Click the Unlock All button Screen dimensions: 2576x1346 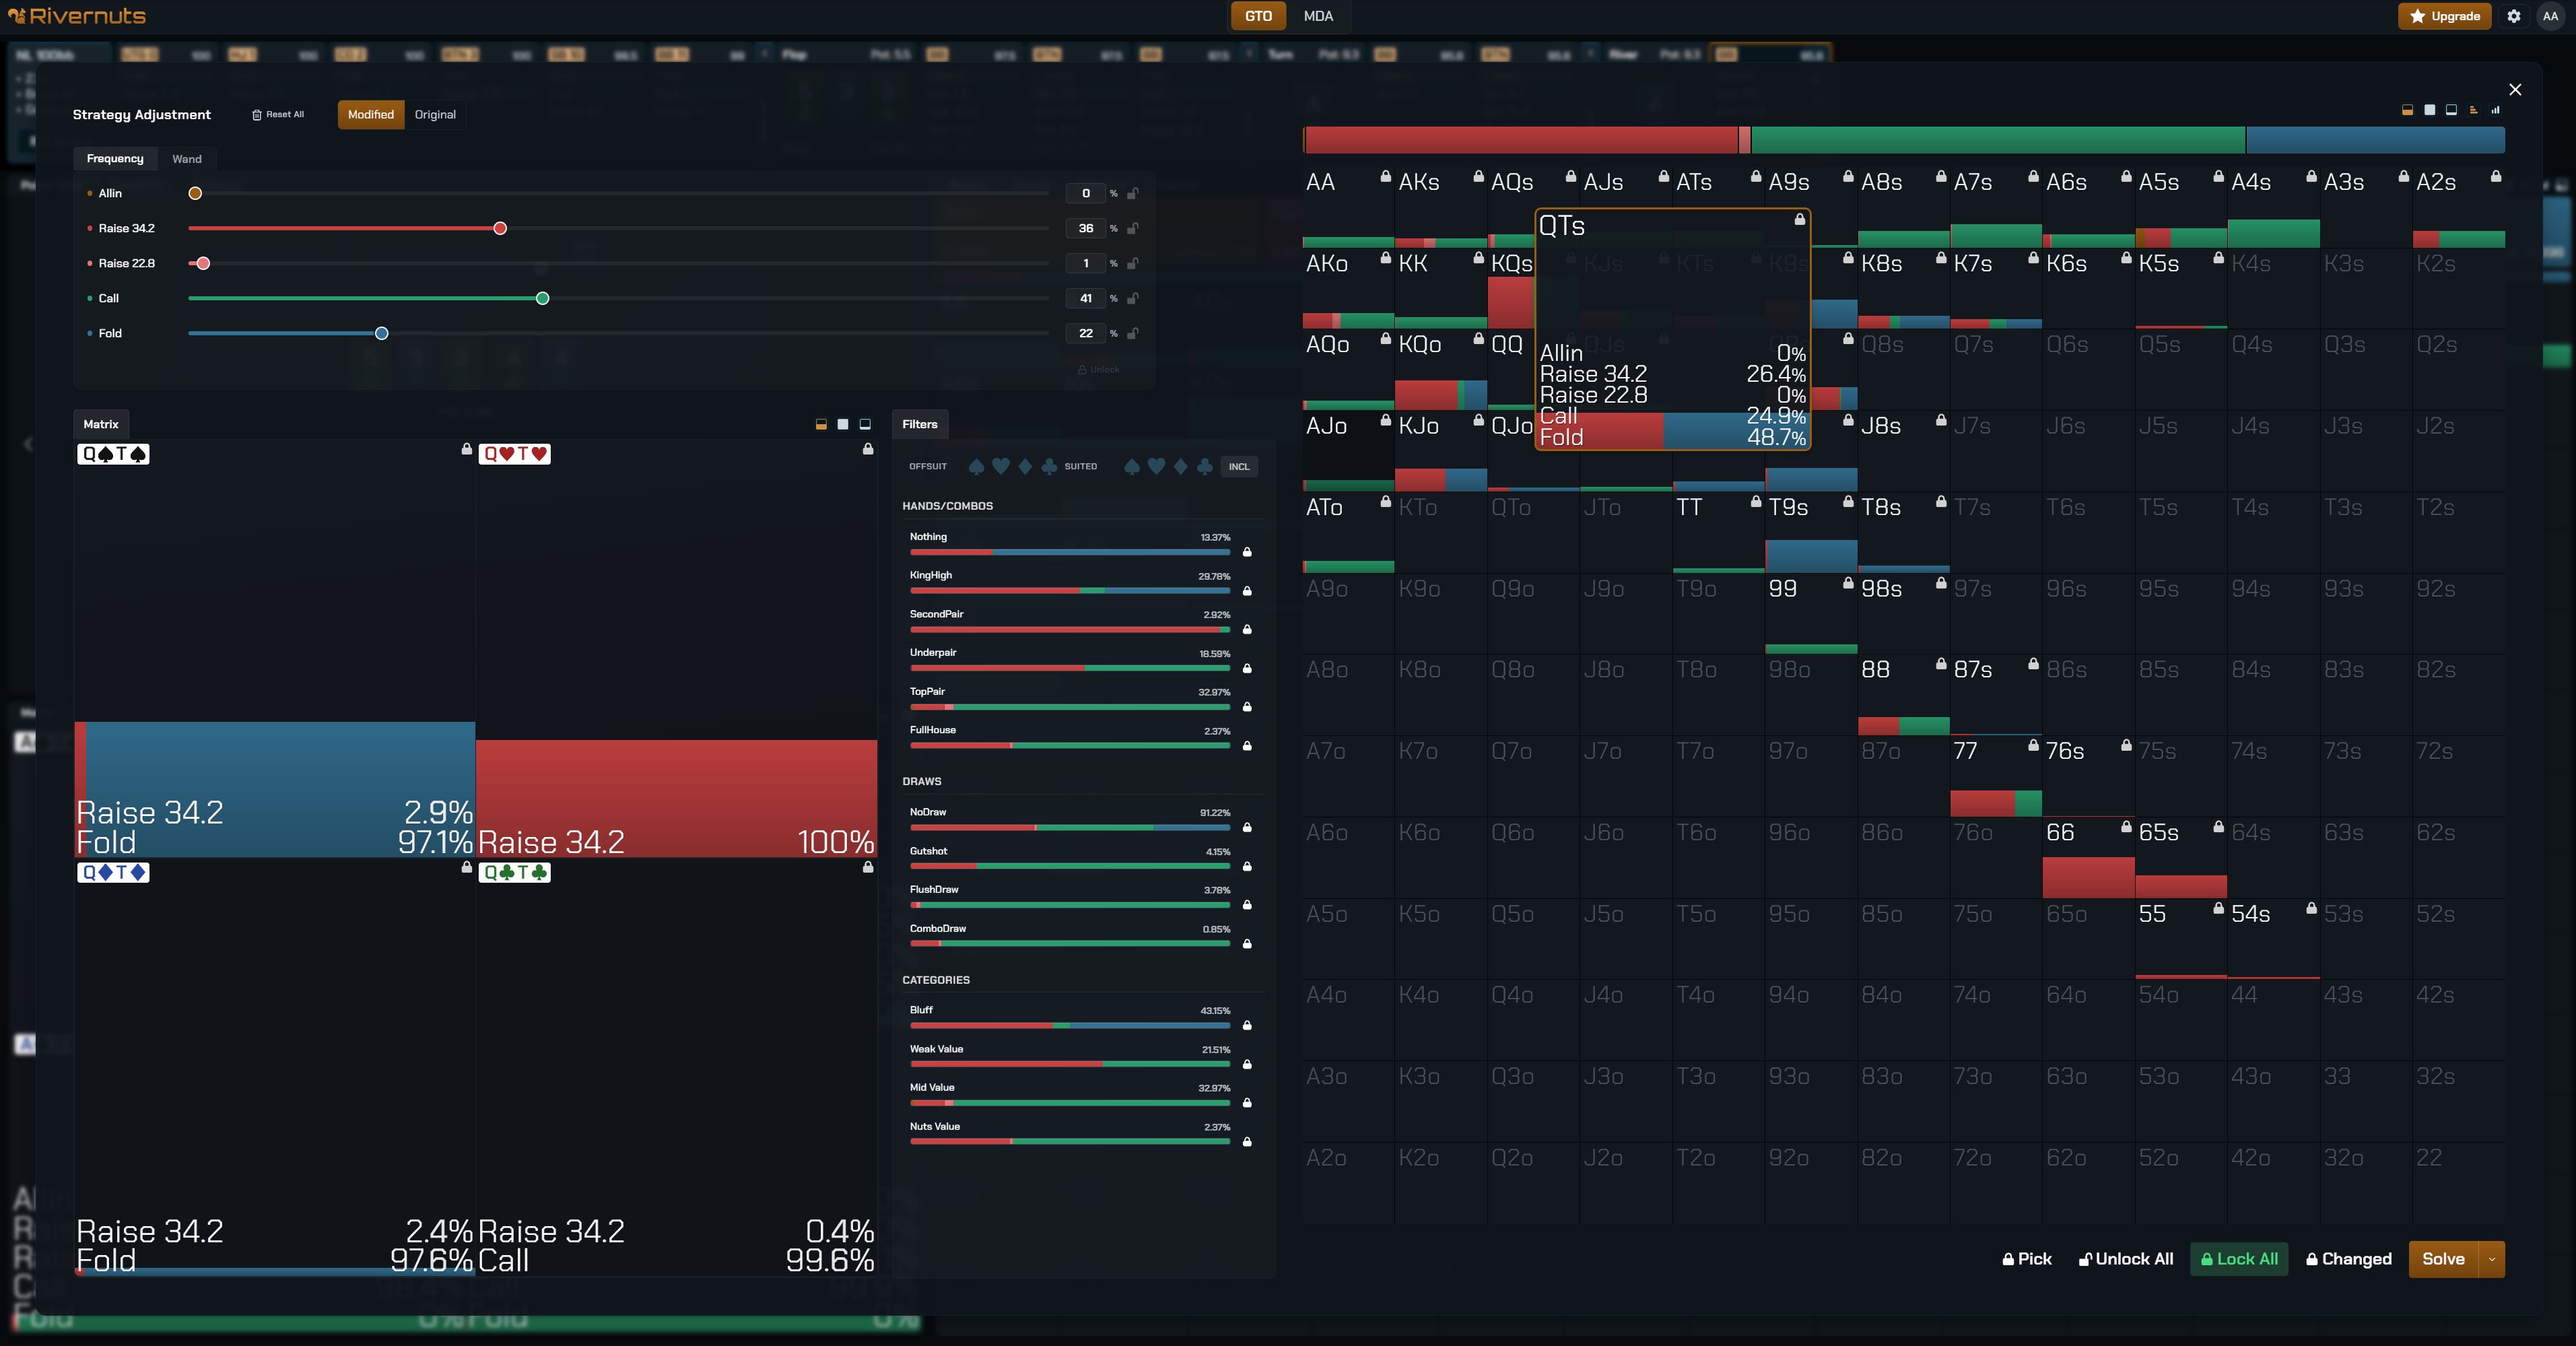click(x=2126, y=1259)
